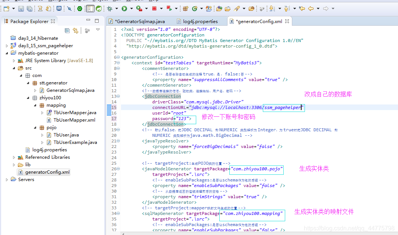The height and width of the screenshot is (235, 398).
Task: Click the Search flashlight icon
Action: click(237, 9)
